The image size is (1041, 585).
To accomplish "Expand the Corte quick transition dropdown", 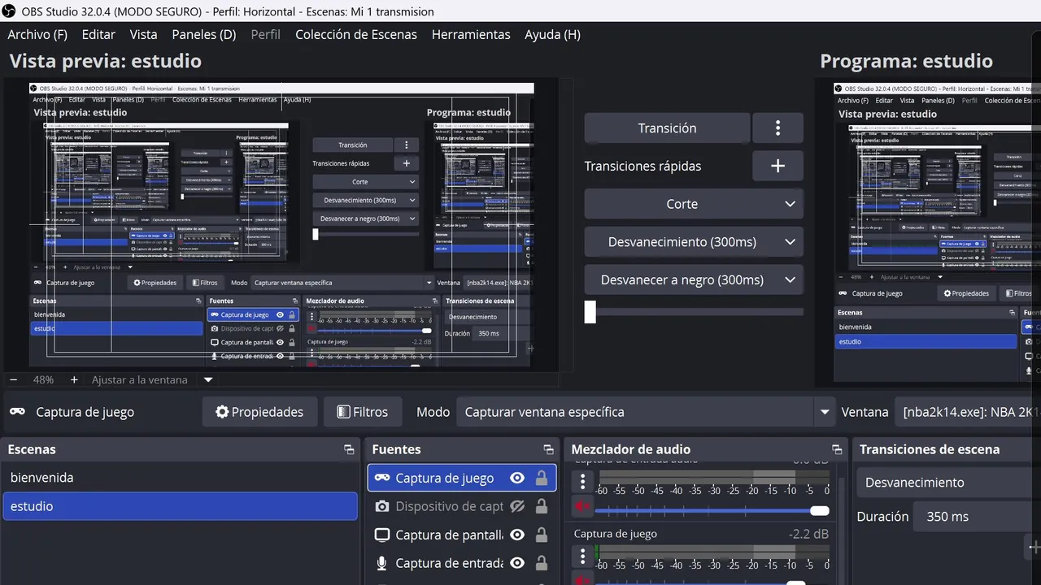I will pos(694,204).
